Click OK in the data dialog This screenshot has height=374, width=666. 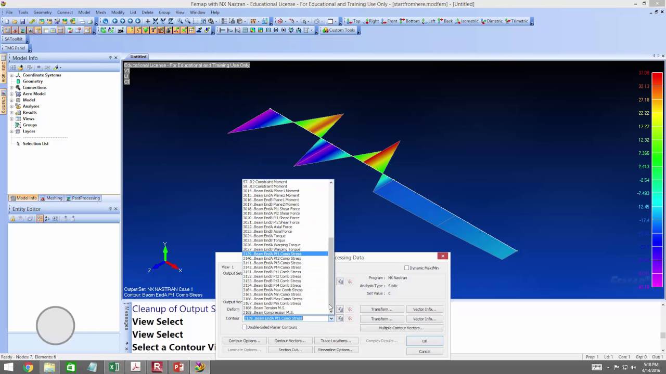pyautogui.click(x=425, y=341)
